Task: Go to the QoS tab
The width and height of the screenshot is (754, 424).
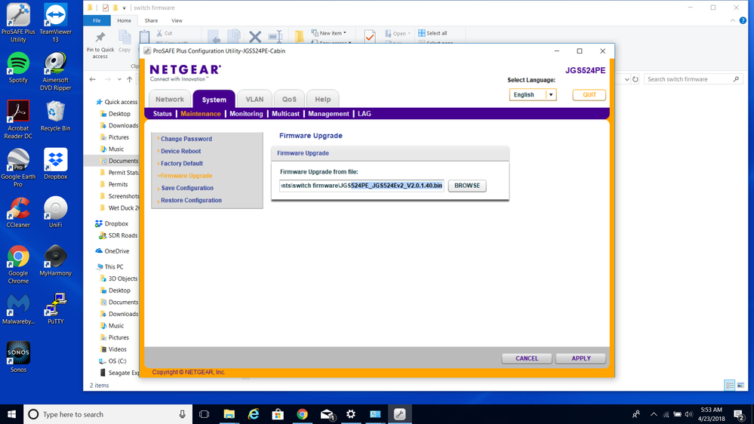Action: pos(289,99)
